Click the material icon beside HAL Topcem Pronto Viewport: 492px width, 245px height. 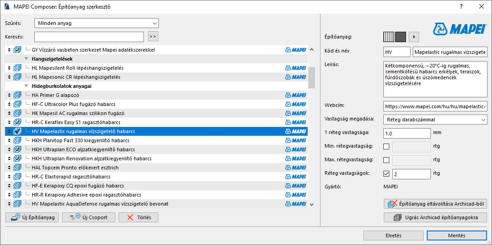(18, 168)
